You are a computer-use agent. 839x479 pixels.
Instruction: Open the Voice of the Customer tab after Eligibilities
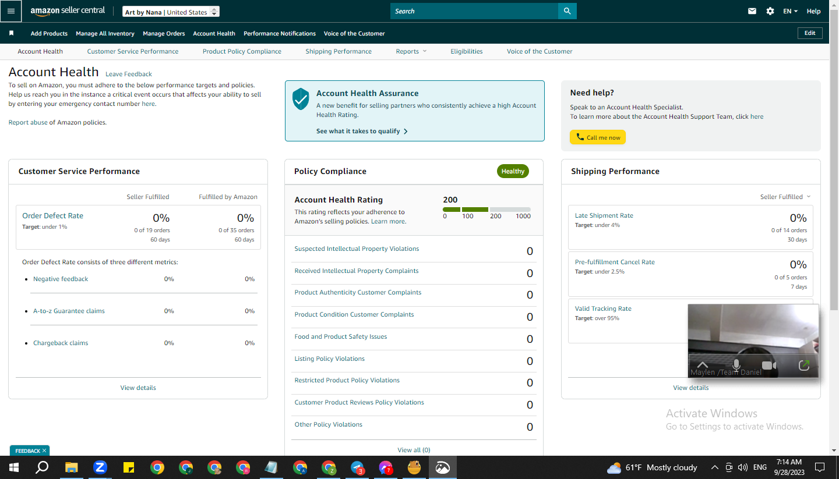click(x=540, y=51)
